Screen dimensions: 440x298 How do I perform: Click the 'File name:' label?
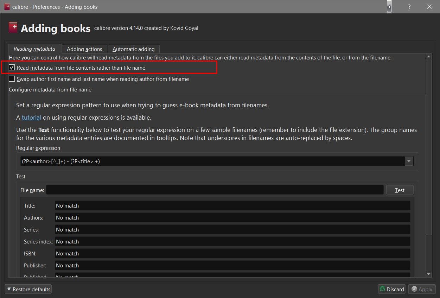click(x=32, y=190)
